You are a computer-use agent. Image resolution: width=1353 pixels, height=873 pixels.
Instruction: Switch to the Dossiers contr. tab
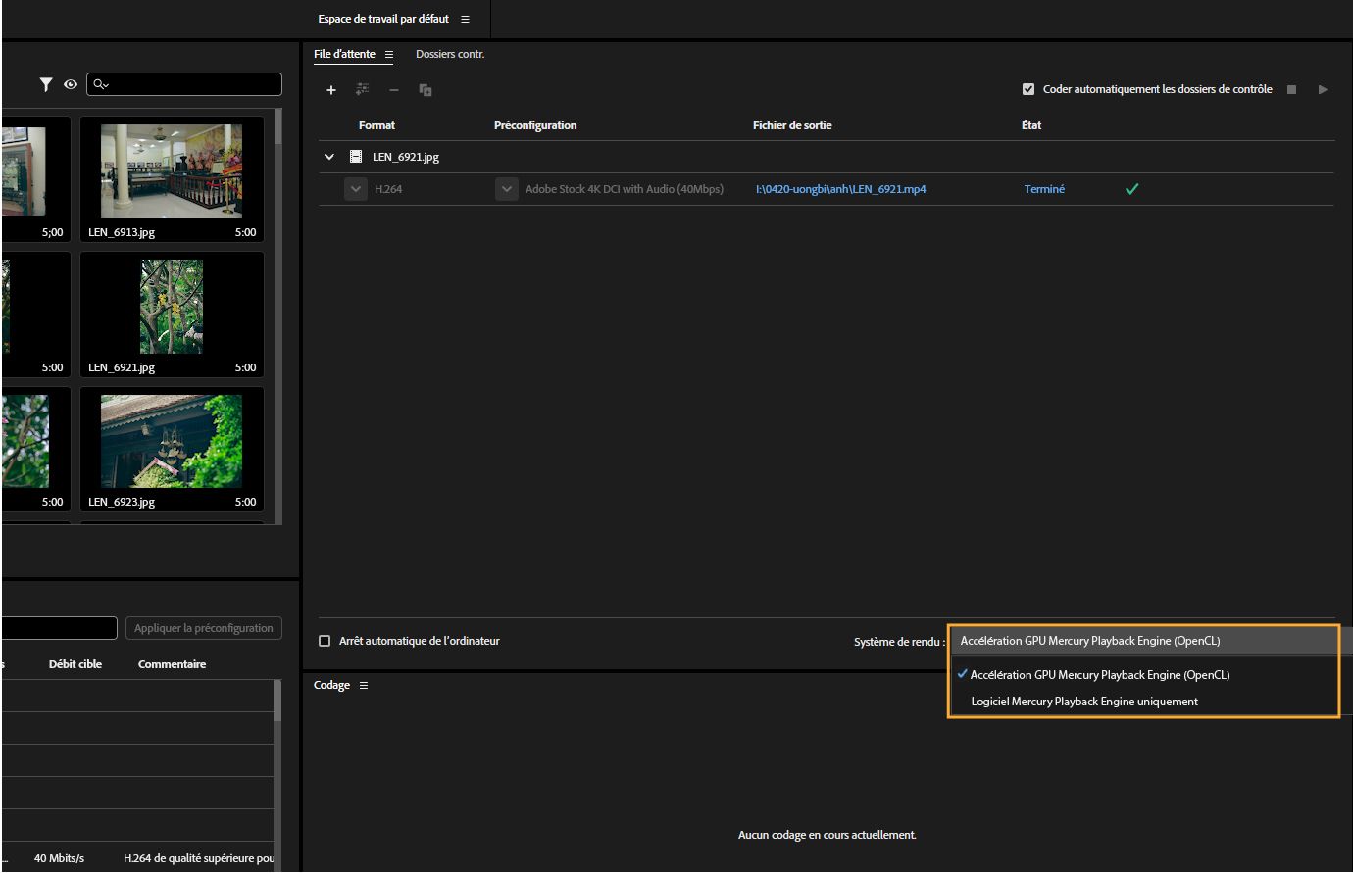coord(450,54)
